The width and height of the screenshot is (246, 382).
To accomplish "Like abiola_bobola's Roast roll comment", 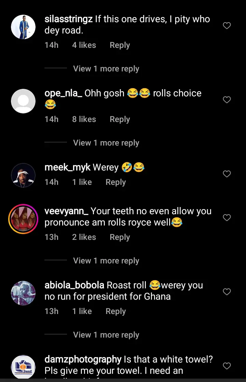I will click(227, 292).
